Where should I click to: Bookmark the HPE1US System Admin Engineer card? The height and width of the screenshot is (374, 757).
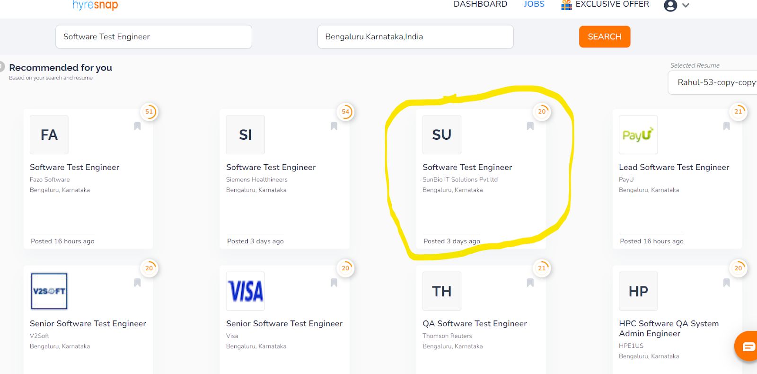[726, 283]
